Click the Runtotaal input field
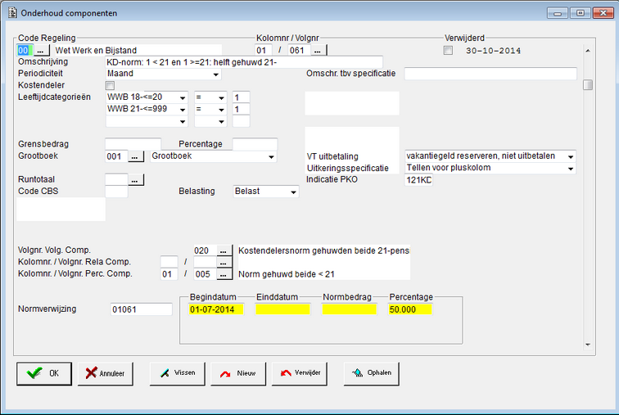This screenshot has width=619, height=415. click(x=116, y=180)
